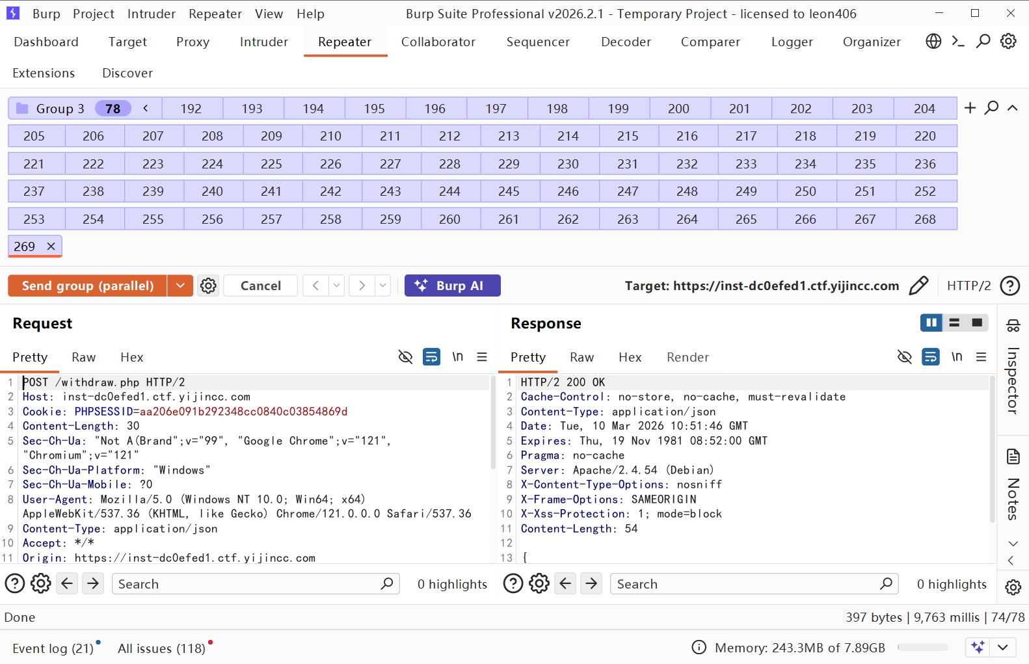1029x664 pixels.
Task: Search Repeater tabs with the magnifier icon
Action: click(x=991, y=108)
